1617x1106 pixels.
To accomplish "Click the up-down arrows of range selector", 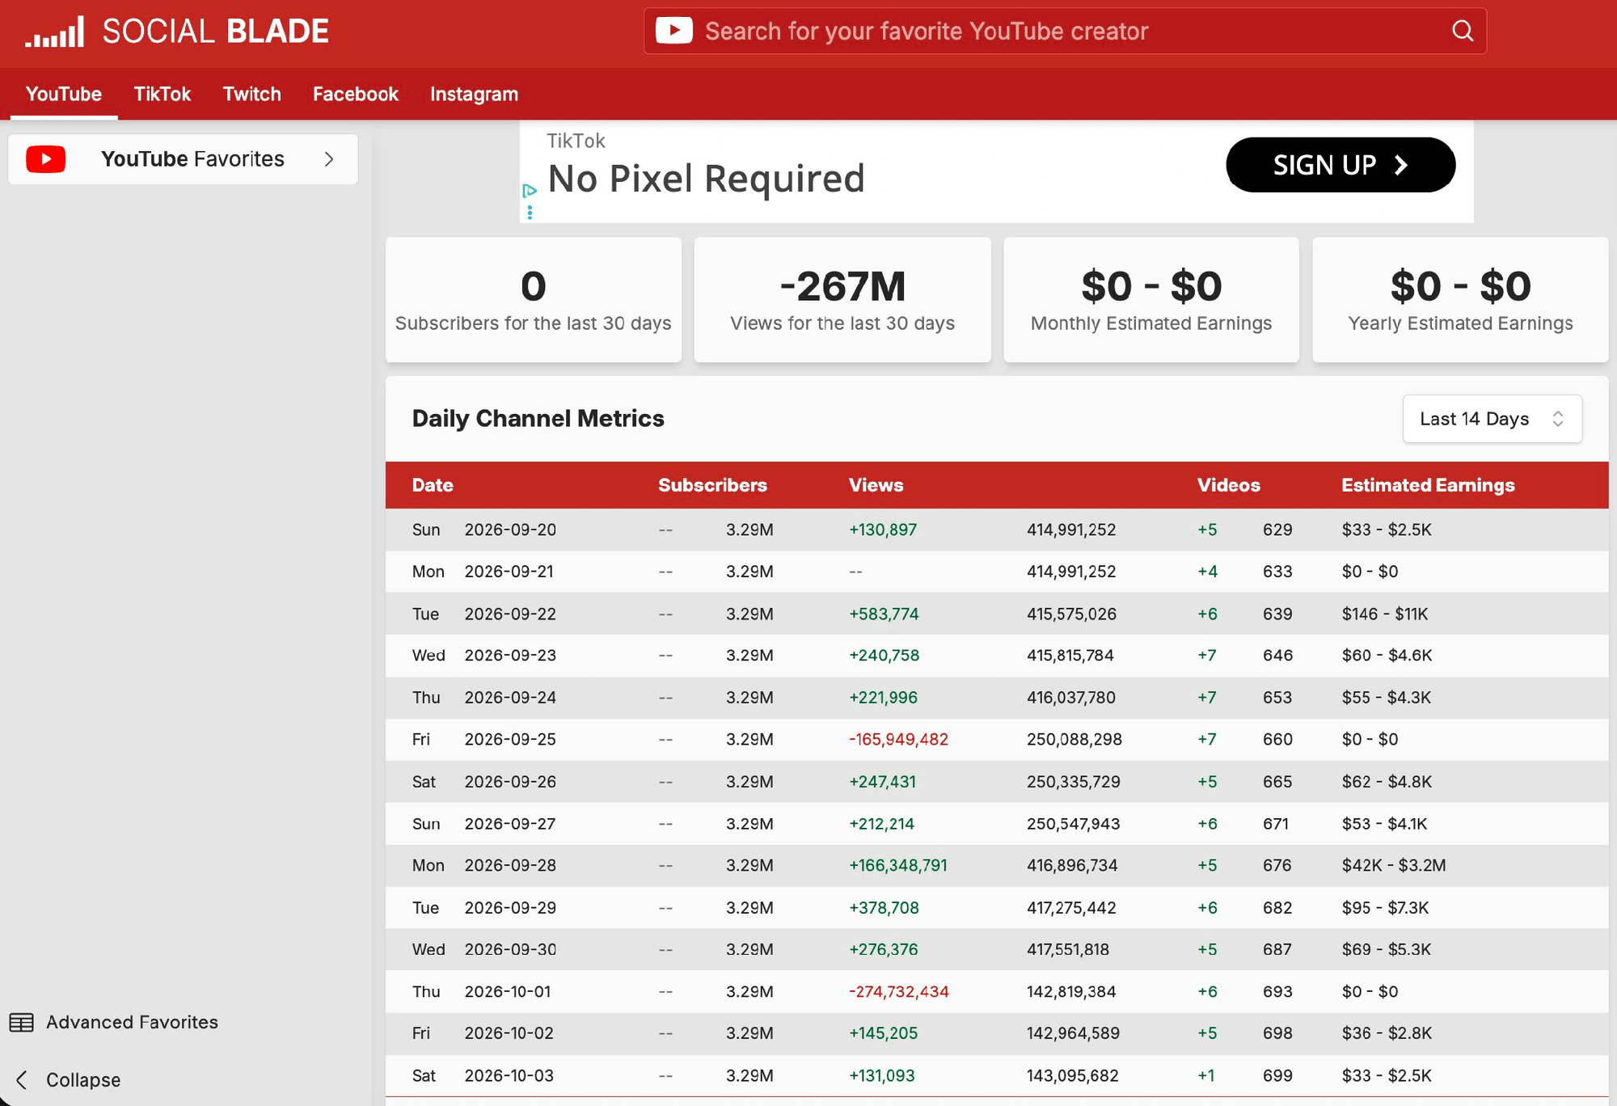I will pyautogui.click(x=1558, y=419).
